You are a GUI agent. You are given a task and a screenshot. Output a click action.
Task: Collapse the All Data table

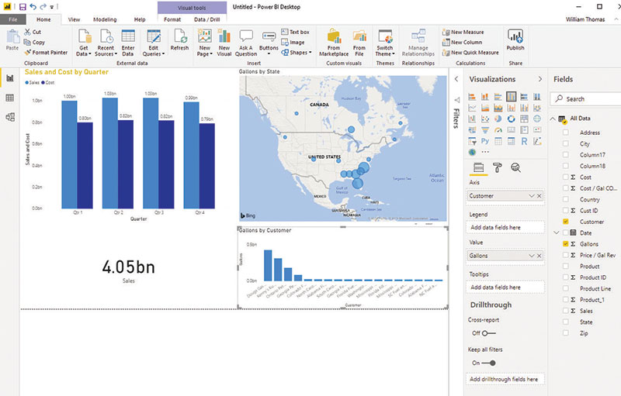click(x=553, y=119)
